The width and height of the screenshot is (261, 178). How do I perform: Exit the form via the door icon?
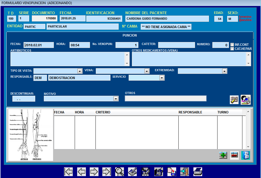[x=185, y=172]
